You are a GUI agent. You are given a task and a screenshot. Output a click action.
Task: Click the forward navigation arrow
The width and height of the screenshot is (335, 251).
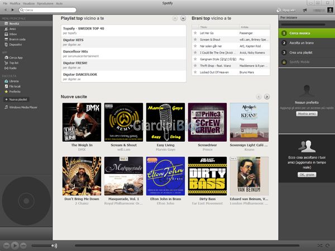[13, 10]
